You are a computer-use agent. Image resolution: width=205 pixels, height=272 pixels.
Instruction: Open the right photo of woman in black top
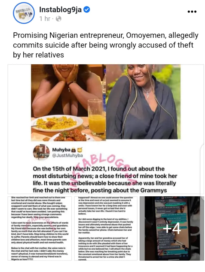[143, 102]
